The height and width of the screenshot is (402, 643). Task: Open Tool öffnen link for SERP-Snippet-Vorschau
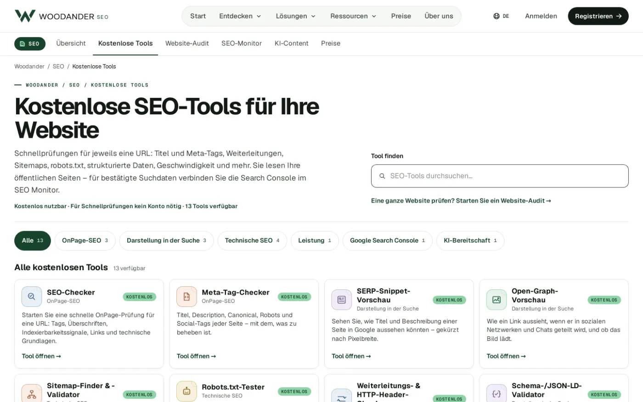pos(351,356)
